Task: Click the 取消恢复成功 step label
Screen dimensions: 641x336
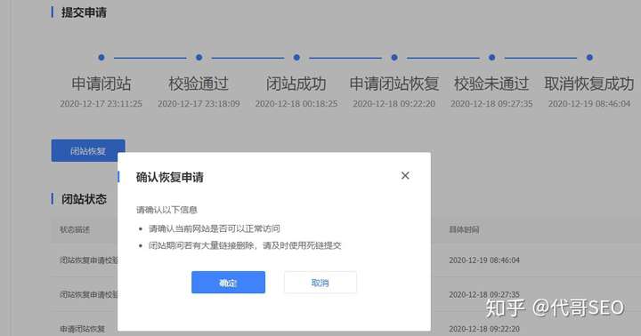Action: tap(589, 84)
